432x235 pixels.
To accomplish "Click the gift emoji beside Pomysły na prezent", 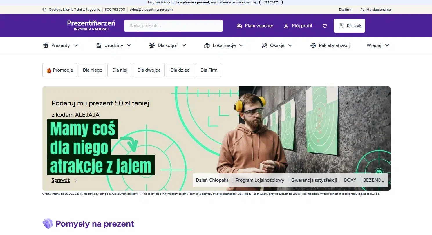I will point(48,224).
